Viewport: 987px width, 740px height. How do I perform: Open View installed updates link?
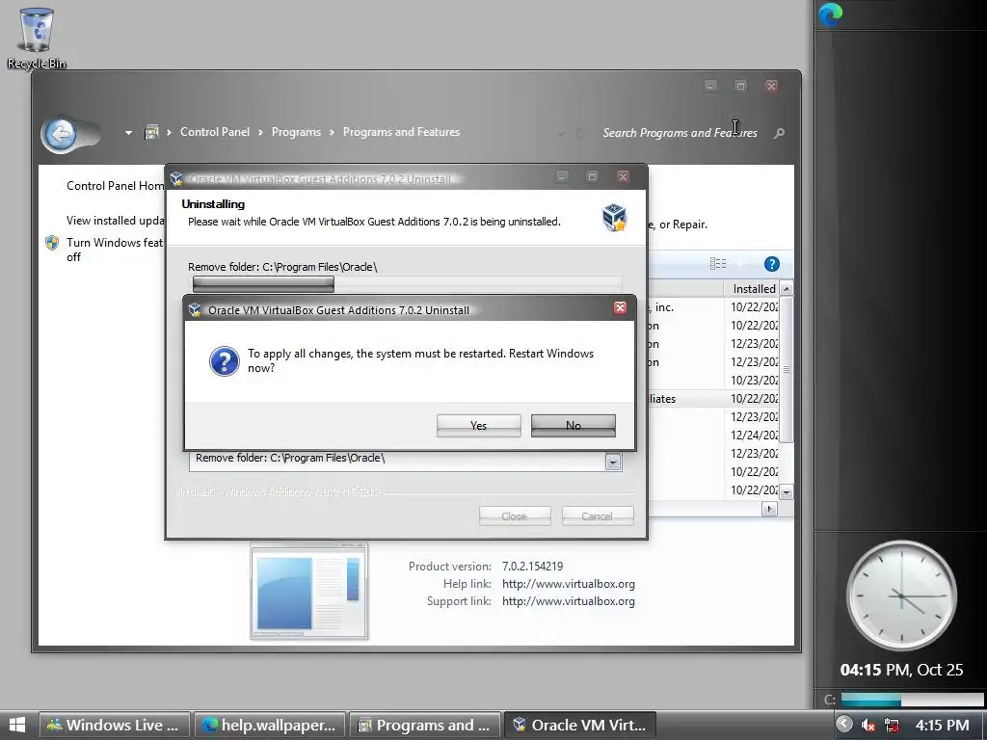[x=116, y=221]
